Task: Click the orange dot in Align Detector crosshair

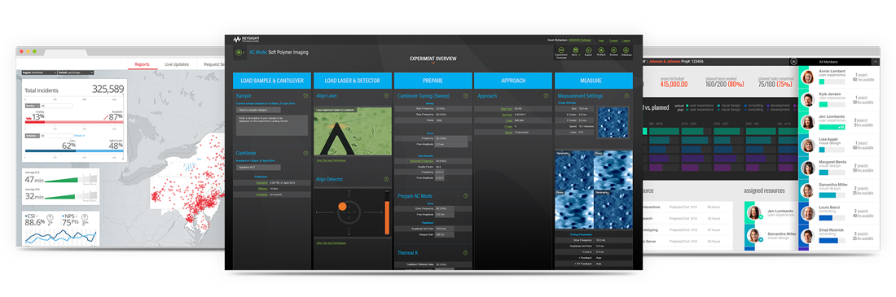Action: (342, 206)
